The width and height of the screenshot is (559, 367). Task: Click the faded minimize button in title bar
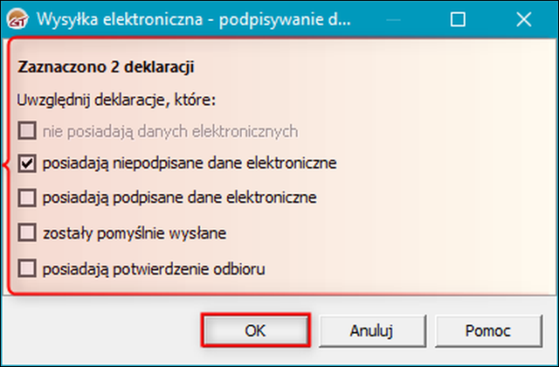394,19
